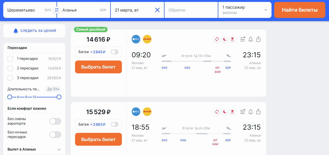329x155 pixels.
Task: Enable Без ночных пересадок toggle
Action: coord(55,134)
